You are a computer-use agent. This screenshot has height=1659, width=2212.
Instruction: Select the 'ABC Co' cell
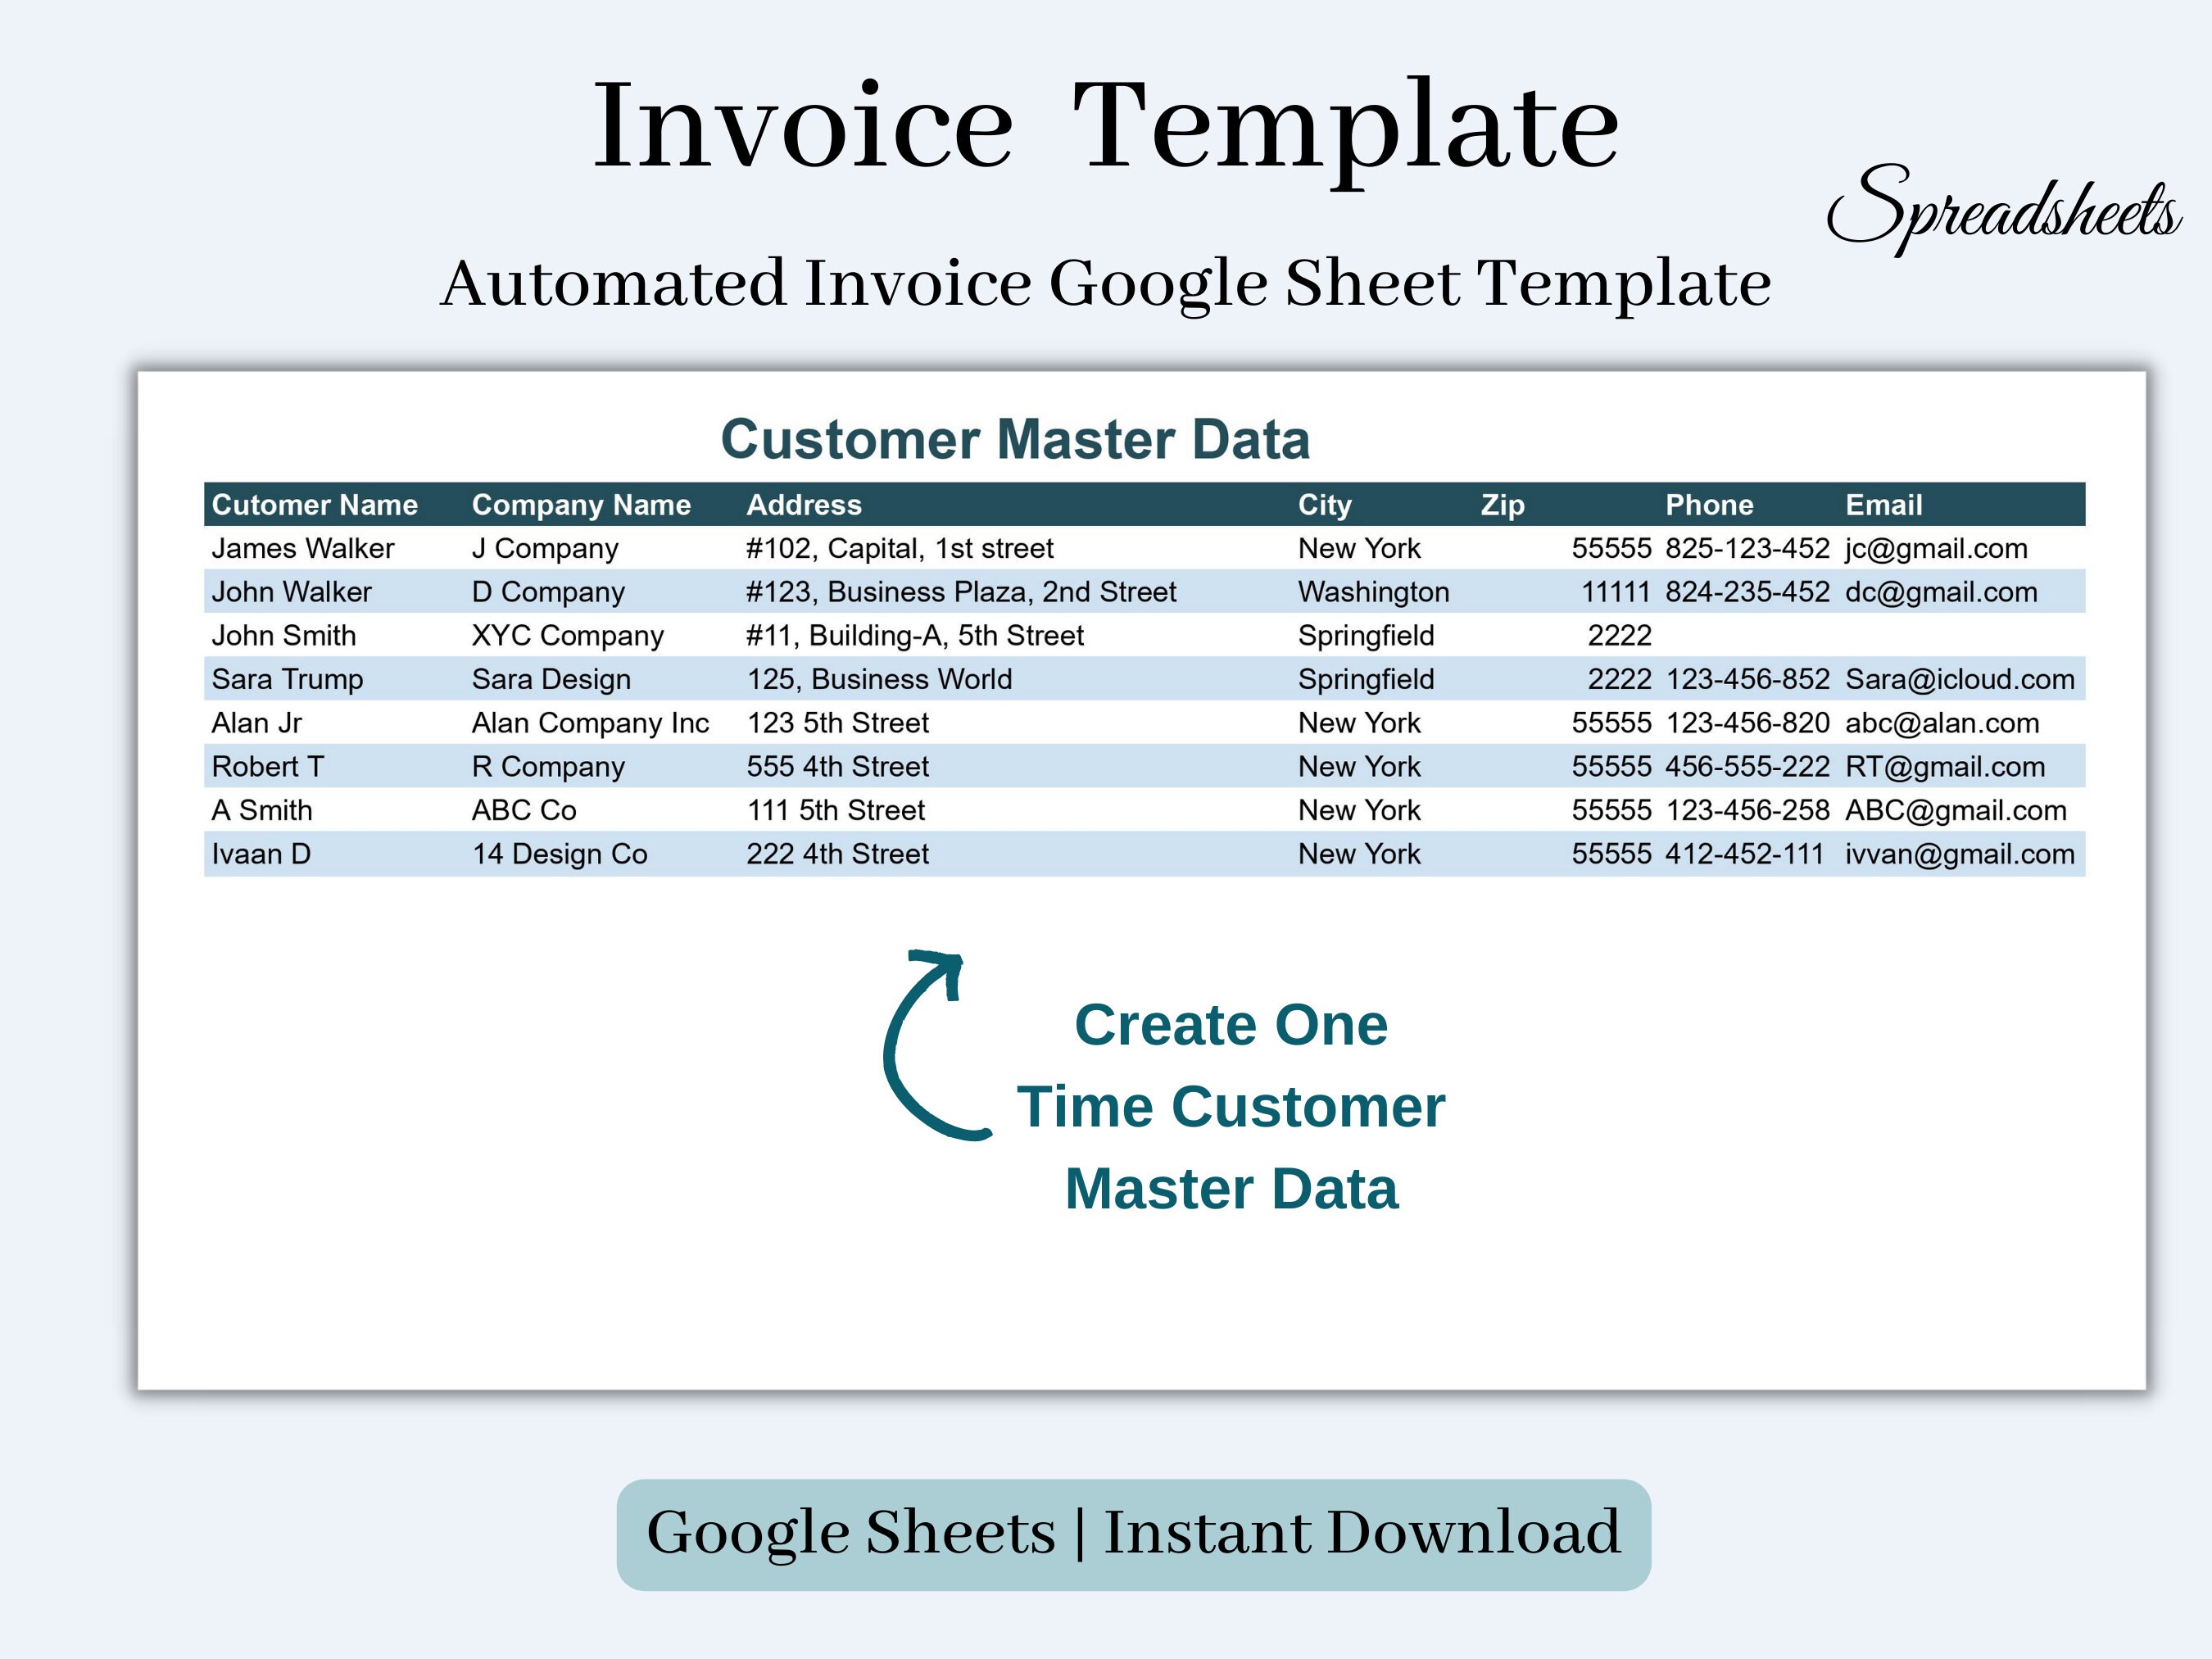tap(524, 810)
